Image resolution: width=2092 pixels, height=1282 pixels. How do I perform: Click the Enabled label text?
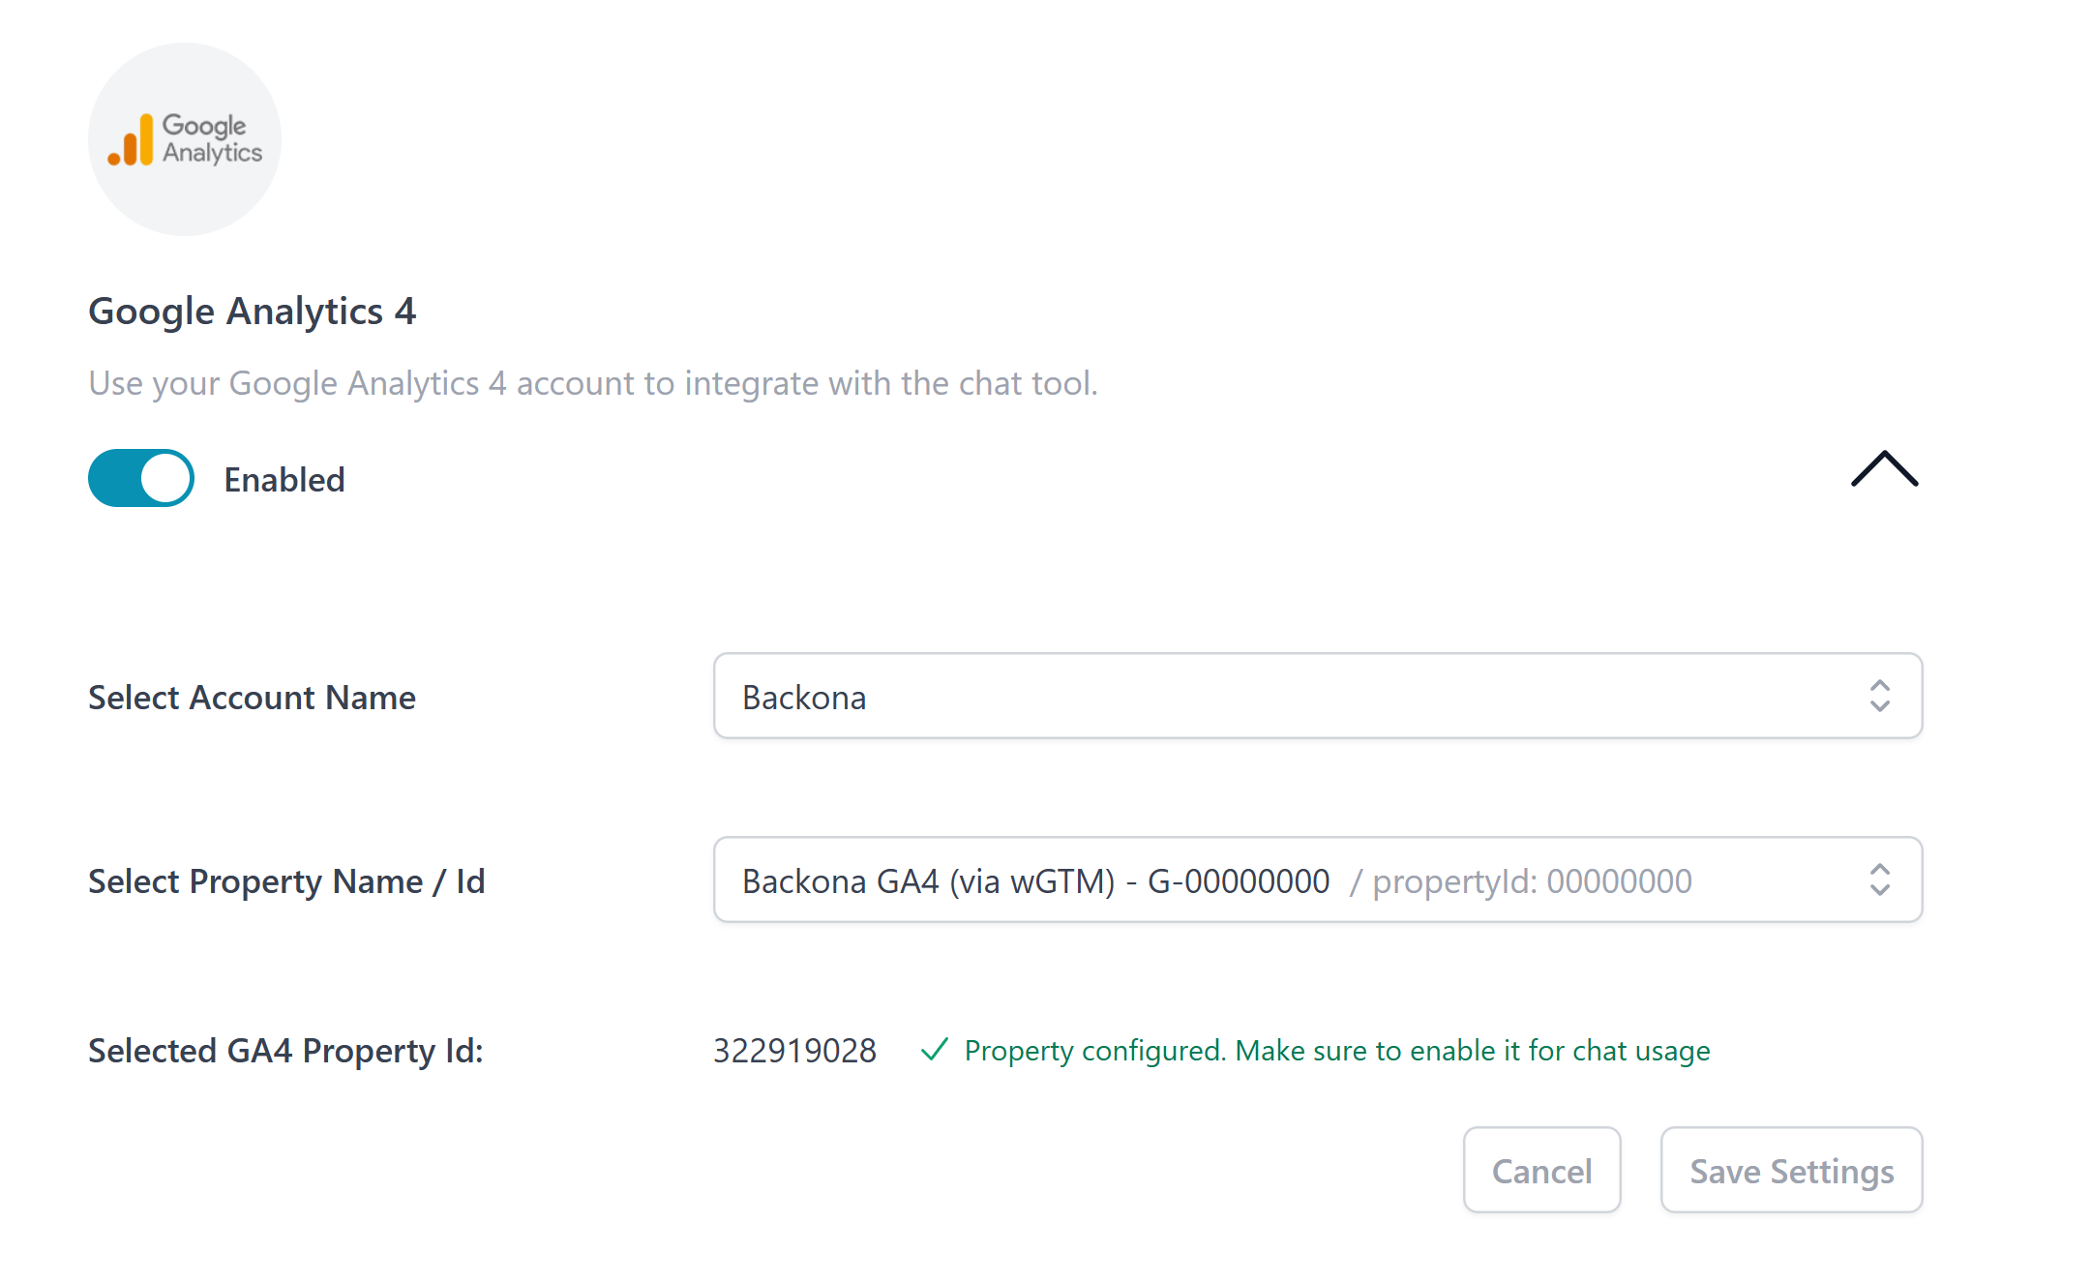[284, 479]
